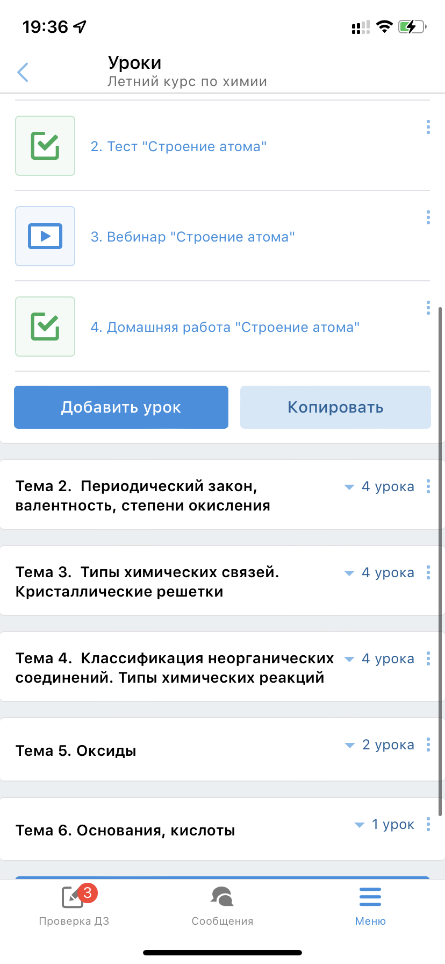Open the test icon for lesson 2
Viewport: 445px width, 964px height.
click(x=45, y=146)
